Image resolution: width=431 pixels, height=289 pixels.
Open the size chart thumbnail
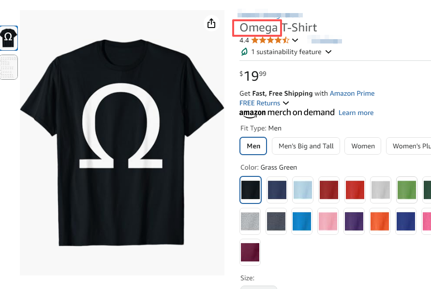coord(9,67)
